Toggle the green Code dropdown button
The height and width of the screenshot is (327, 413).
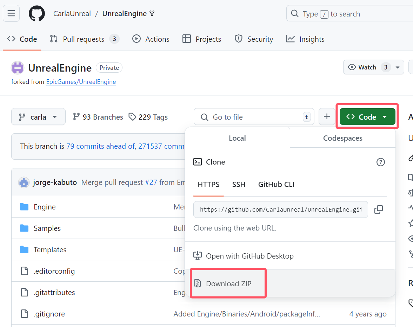[x=367, y=117]
